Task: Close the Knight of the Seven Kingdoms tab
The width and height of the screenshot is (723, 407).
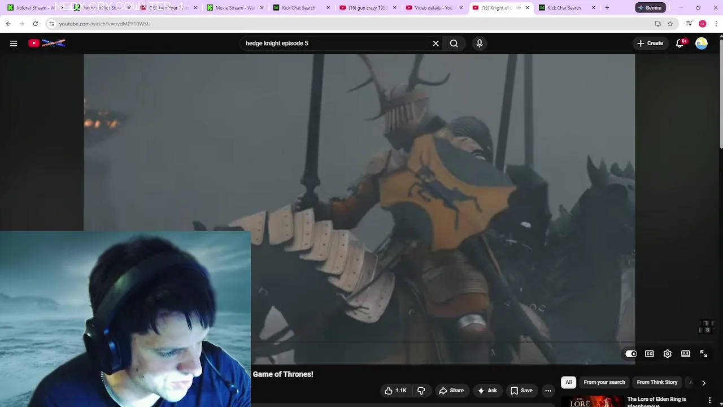Action: 527,7
